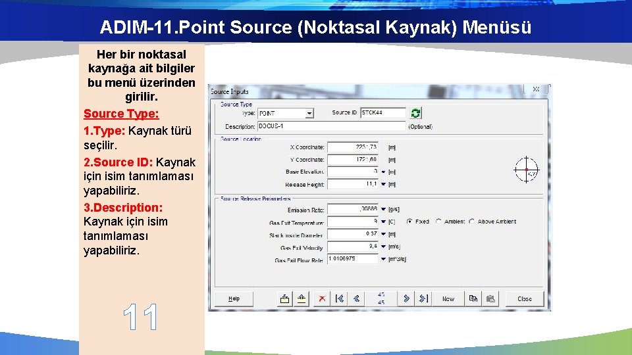
Task: Click the 45 of 45 record counter
Action: (381, 298)
